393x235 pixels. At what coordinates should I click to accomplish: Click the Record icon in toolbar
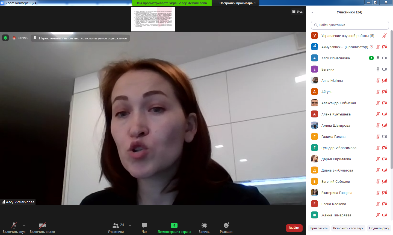click(x=204, y=225)
